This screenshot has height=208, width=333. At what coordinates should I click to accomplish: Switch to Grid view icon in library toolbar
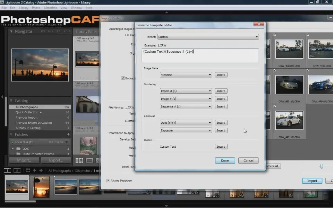79,161
